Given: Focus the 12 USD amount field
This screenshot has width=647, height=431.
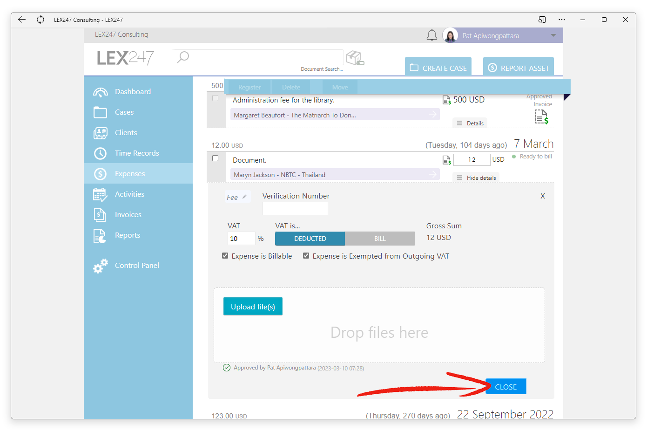Looking at the screenshot, I should tap(472, 160).
